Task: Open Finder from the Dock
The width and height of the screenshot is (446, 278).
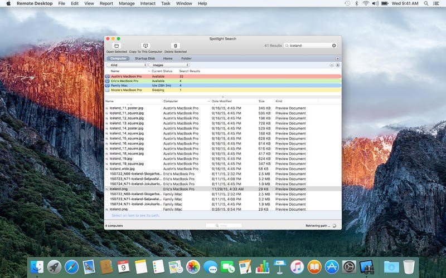Action: 37,267
